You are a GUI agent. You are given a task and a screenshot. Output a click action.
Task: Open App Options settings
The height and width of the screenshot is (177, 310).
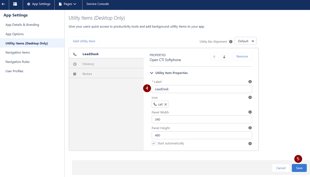15,34
